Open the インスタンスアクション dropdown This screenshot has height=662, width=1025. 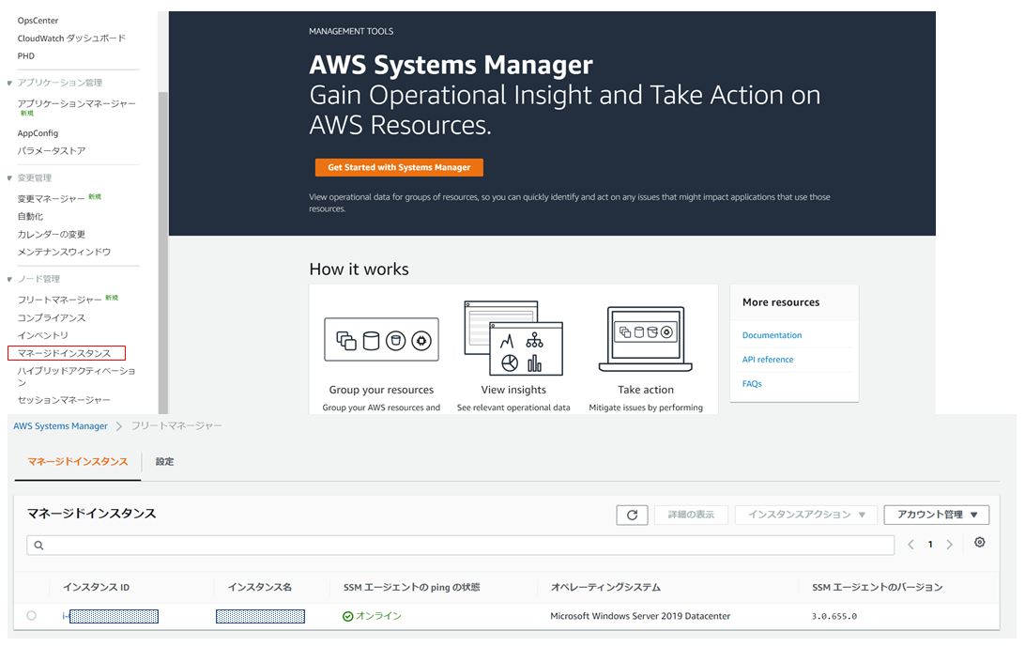[x=806, y=515]
